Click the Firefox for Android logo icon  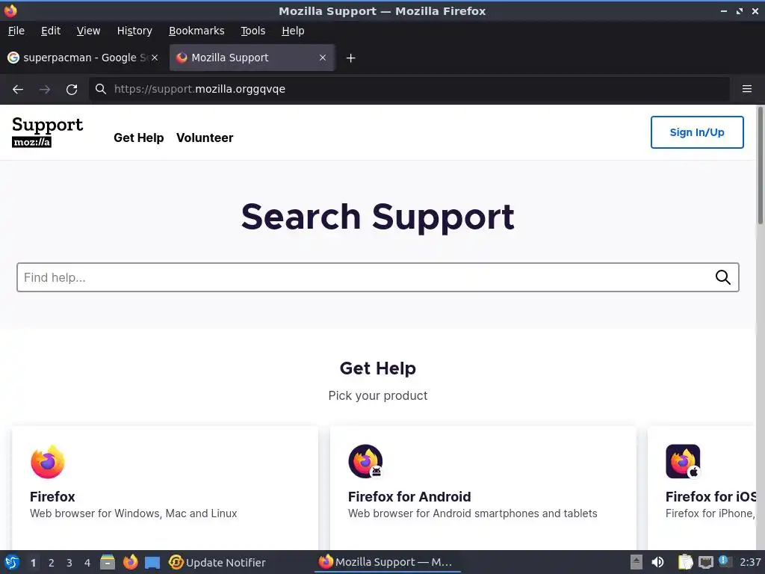click(x=365, y=461)
